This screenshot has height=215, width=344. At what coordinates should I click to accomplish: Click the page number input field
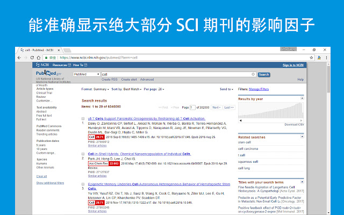[192, 107]
